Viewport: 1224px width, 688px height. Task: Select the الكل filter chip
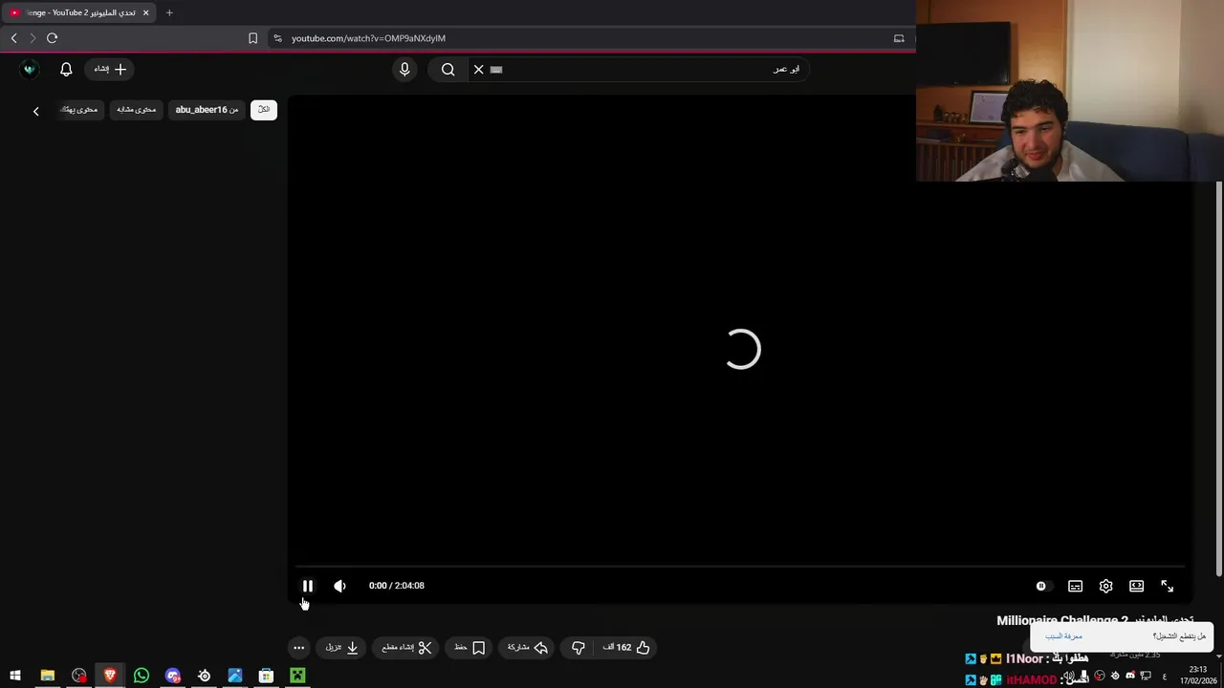click(264, 110)
